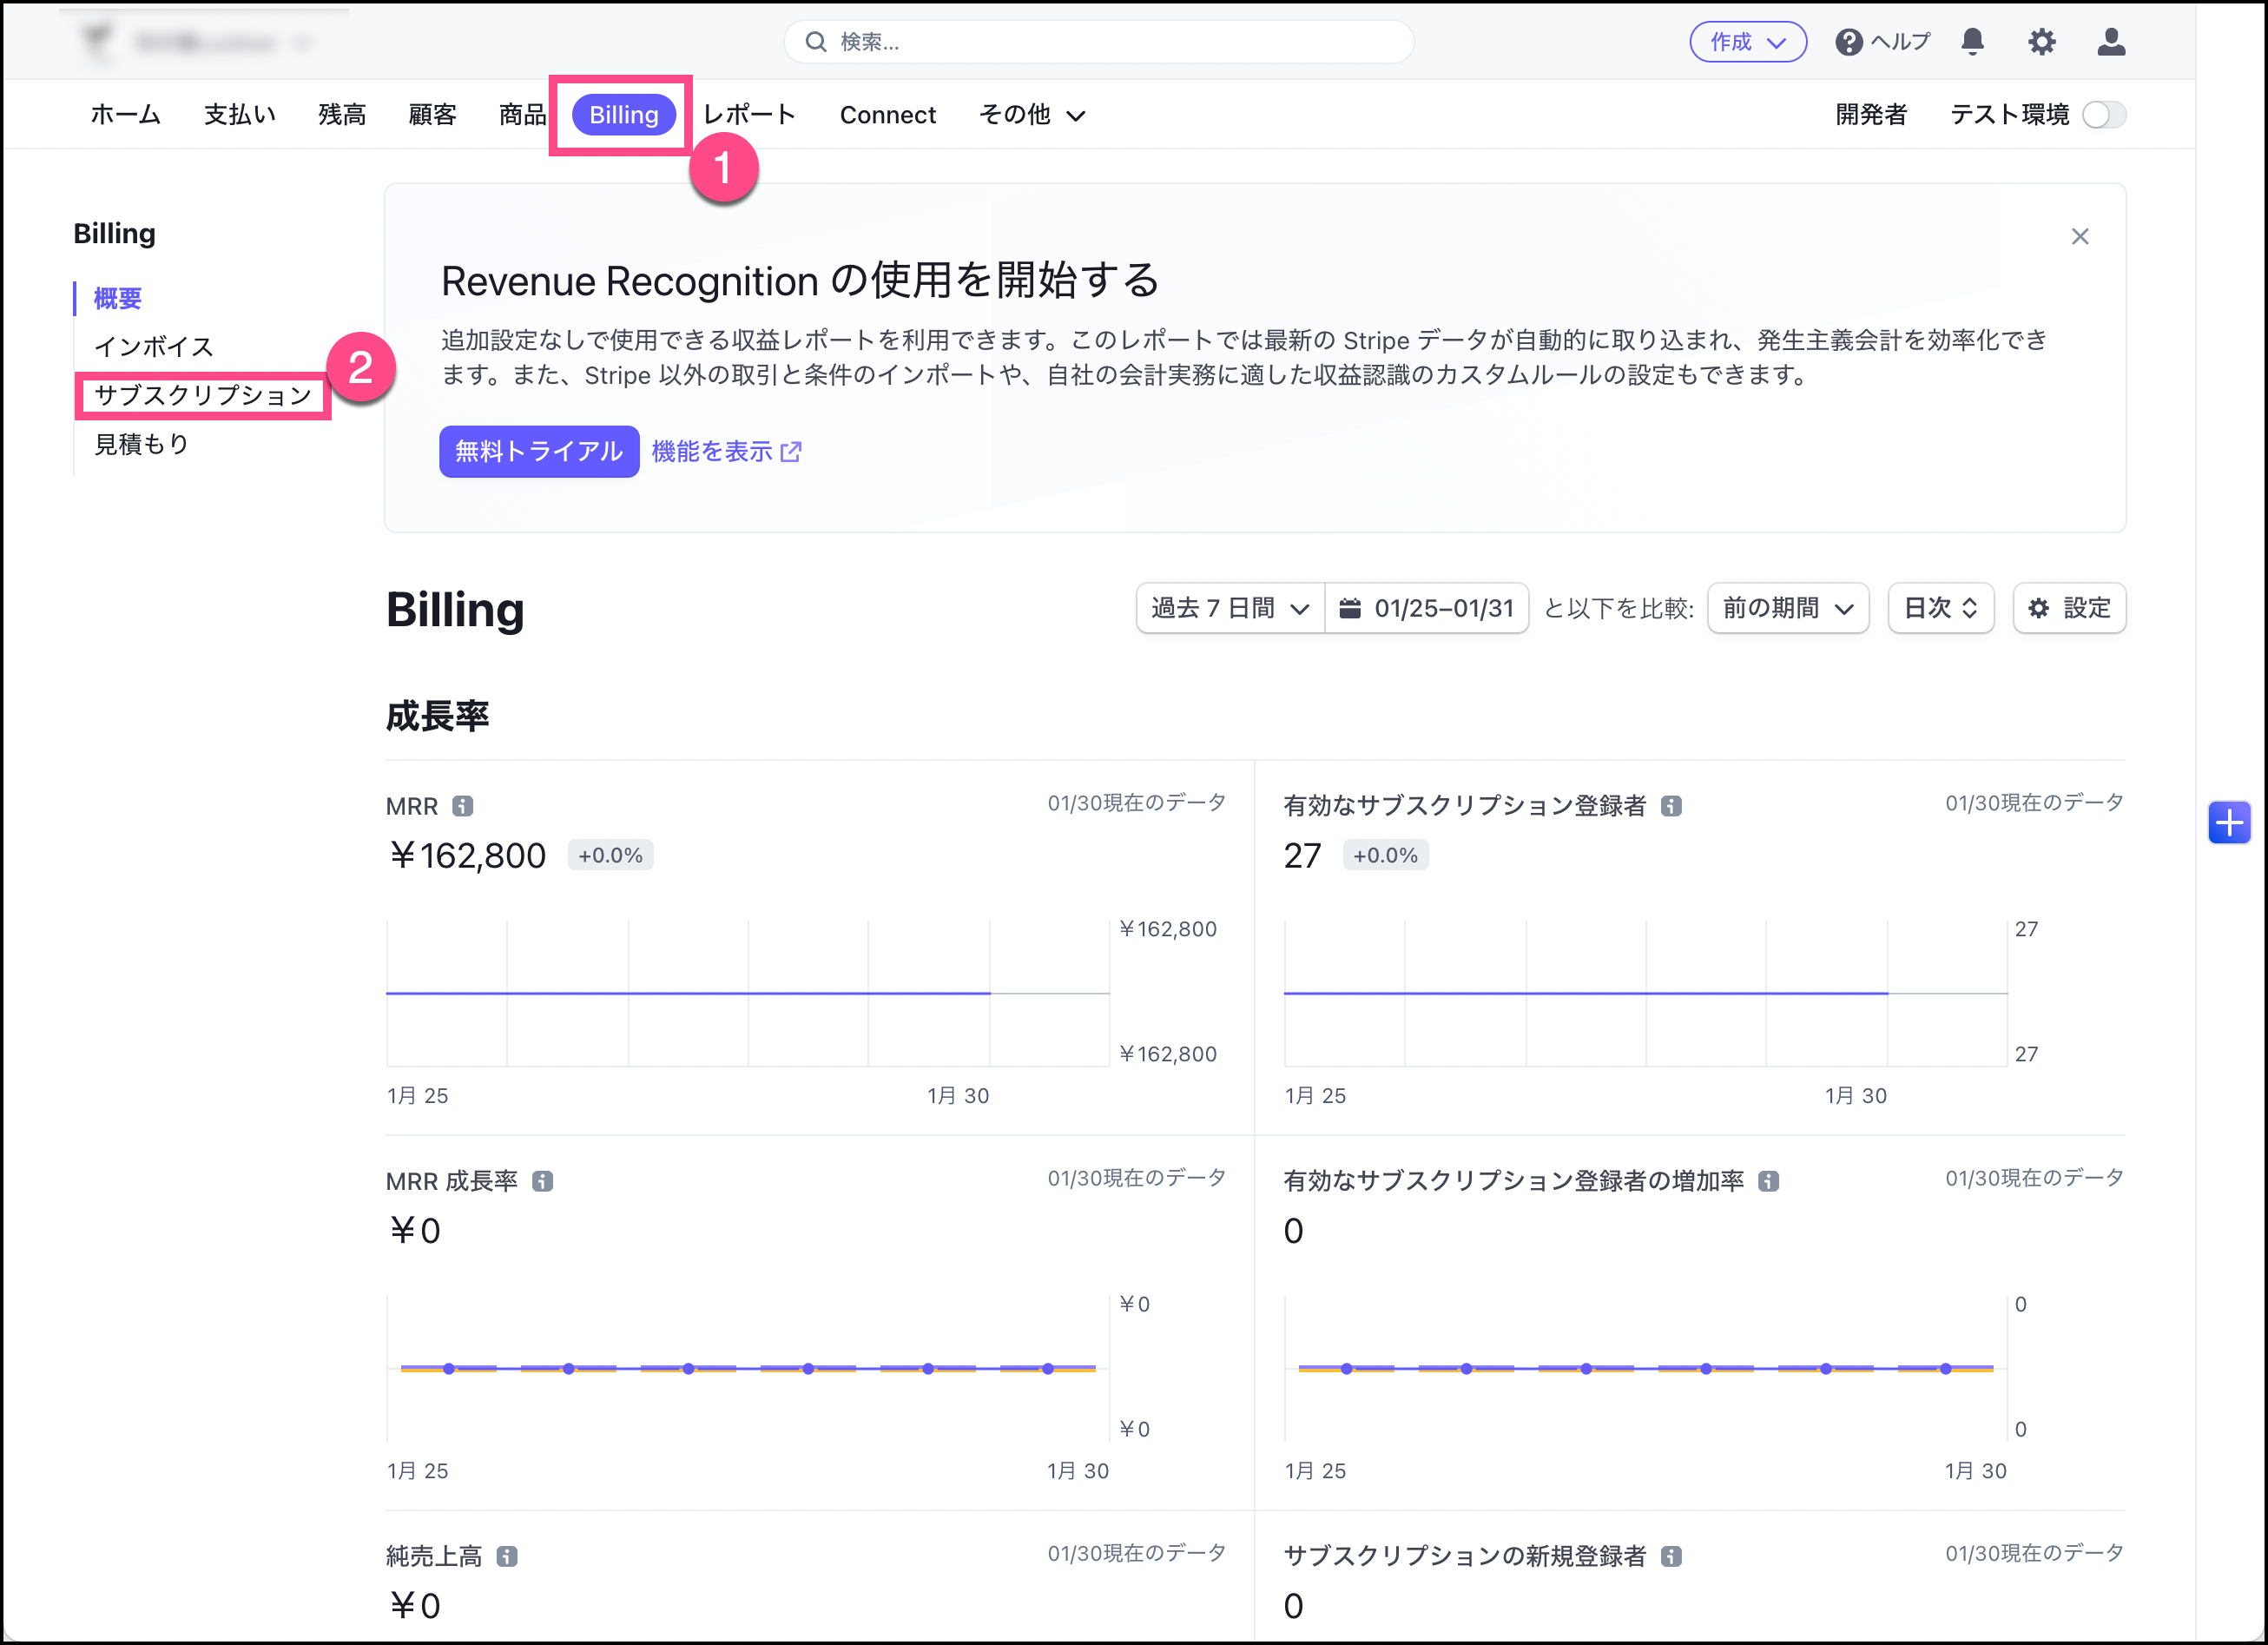Image resolution: width=2268 pixels, height=1645 pixels.
Task: Click info icon next to MRR
Action: [462, 806]
